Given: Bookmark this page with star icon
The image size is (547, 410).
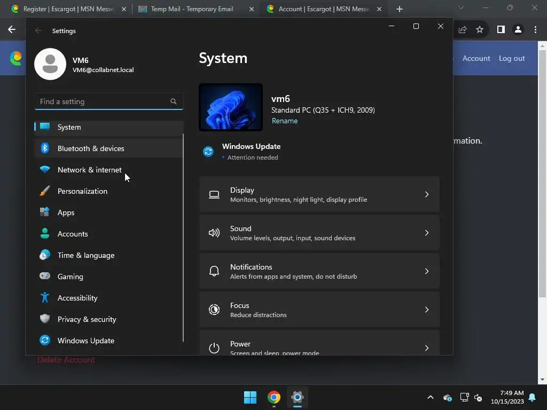Looking at the screenshot, I should click(x=480, y=30).
